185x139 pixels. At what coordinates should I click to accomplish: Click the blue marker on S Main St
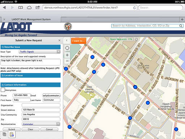click(94, 72)
